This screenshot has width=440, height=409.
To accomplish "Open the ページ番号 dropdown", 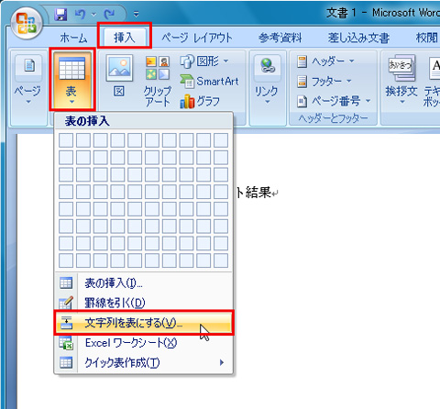I will tap(334, 101).
